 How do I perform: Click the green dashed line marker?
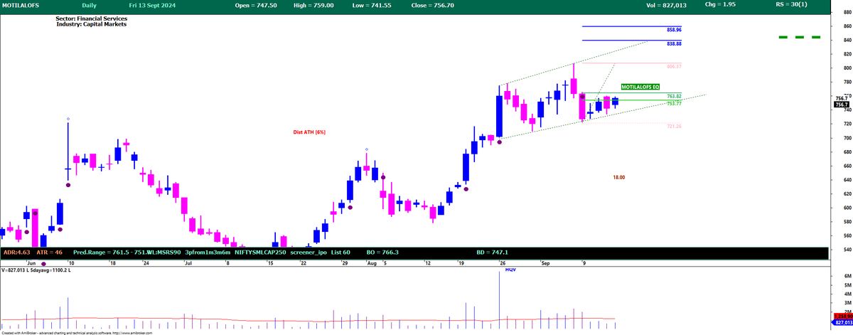coord(800,37)
